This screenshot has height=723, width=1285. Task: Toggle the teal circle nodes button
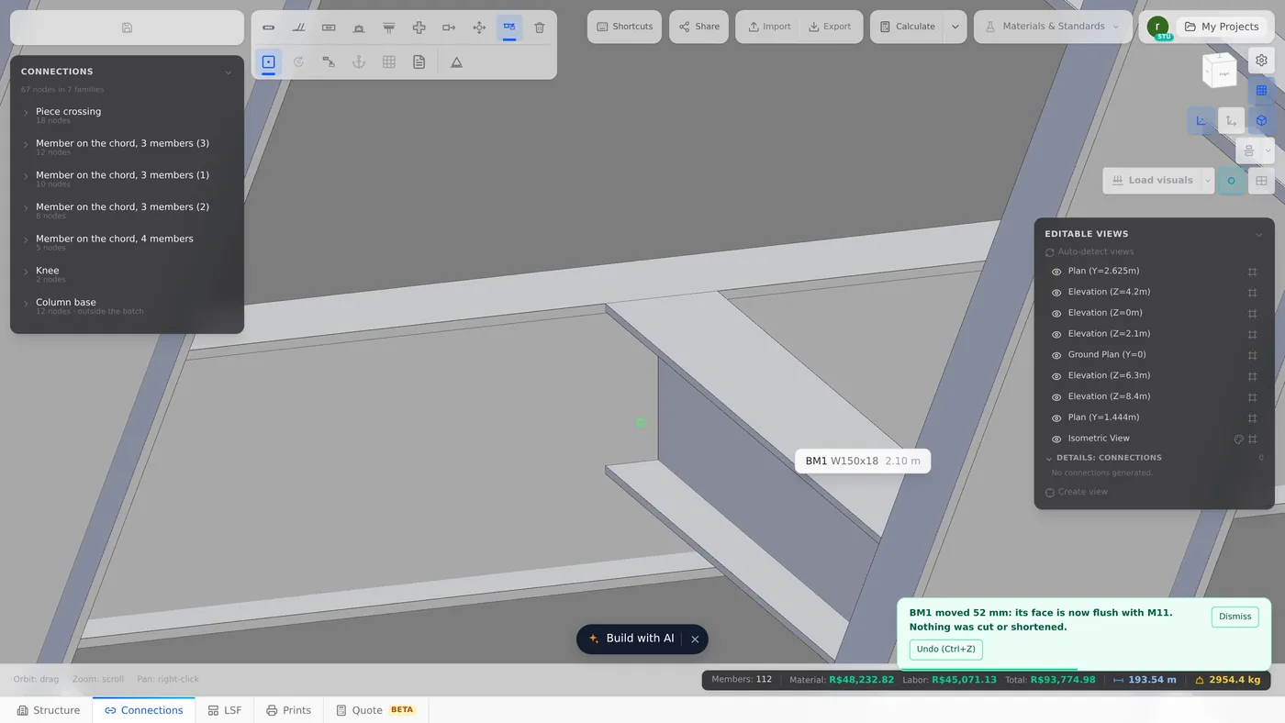tap(1231, 181)
